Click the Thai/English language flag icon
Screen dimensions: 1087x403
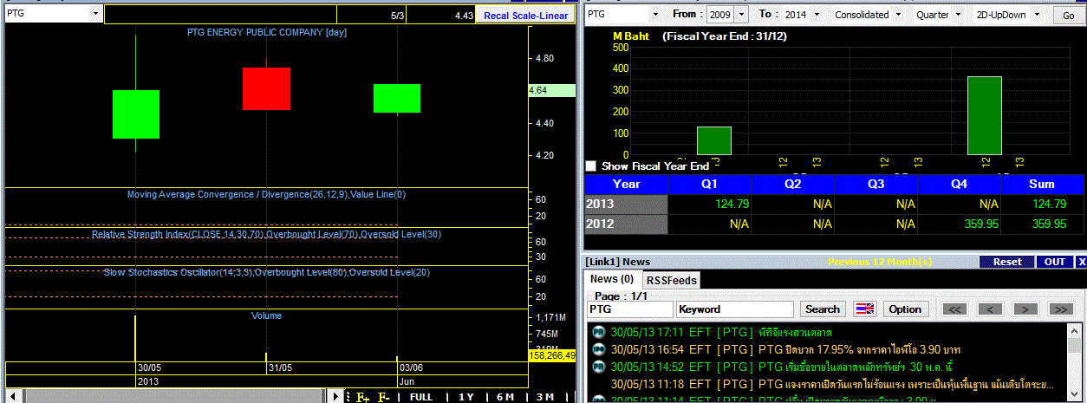865,309
